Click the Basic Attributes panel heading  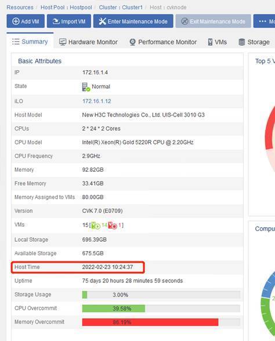[39, 61]
